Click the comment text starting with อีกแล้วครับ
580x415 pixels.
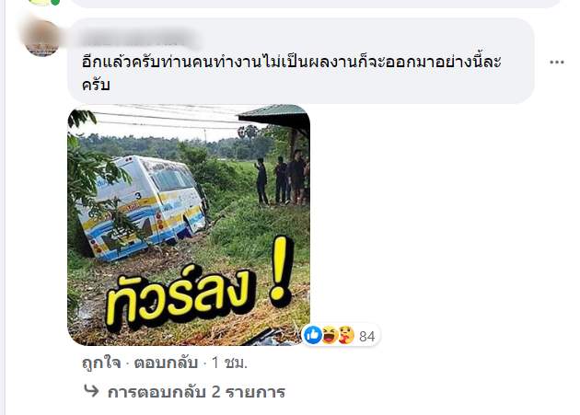click(x=291, y=73)
